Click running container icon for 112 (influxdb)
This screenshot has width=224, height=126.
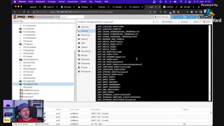click(x=21, y=29)
